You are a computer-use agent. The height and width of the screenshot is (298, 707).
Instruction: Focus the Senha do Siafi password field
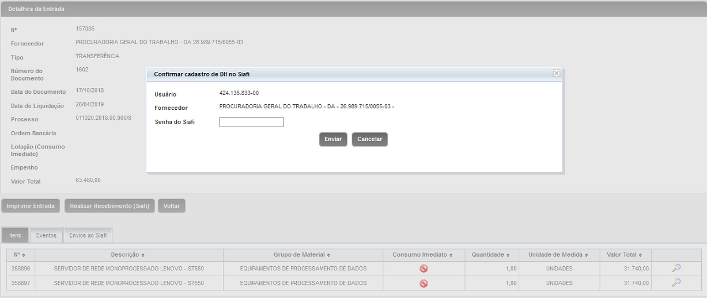coord(251,122)
